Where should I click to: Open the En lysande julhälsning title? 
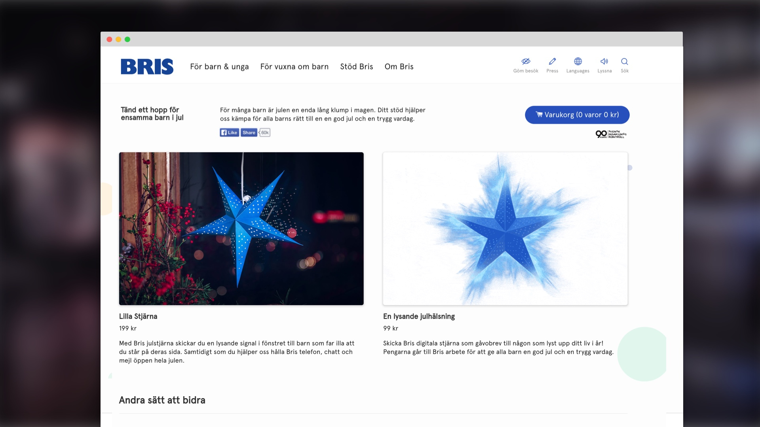click(419, 316)
